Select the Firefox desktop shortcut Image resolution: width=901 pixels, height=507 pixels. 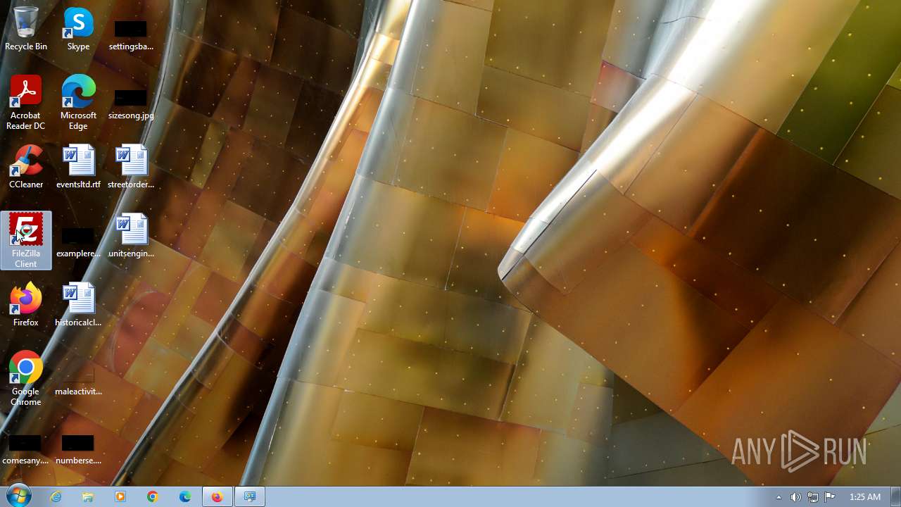tap(26, 304)
